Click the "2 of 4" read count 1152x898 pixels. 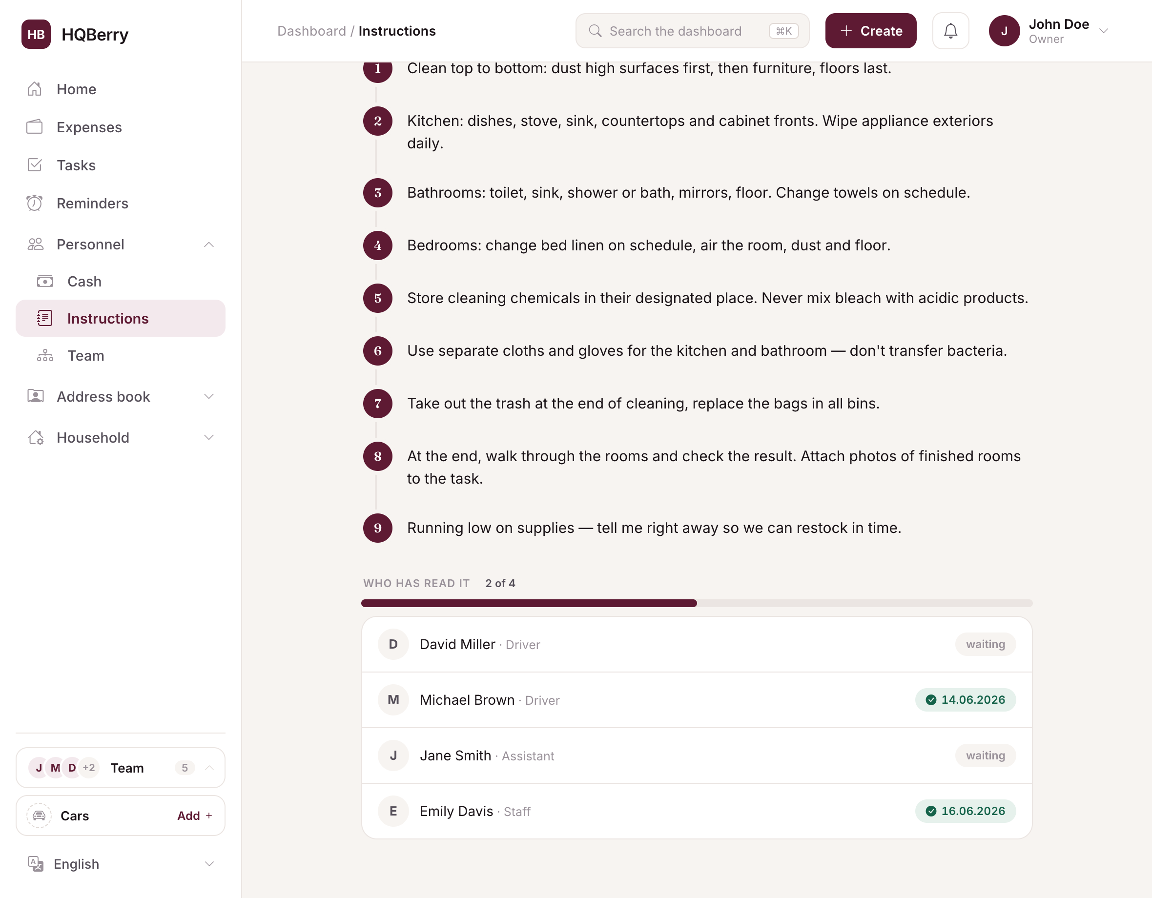click(500, 583)
